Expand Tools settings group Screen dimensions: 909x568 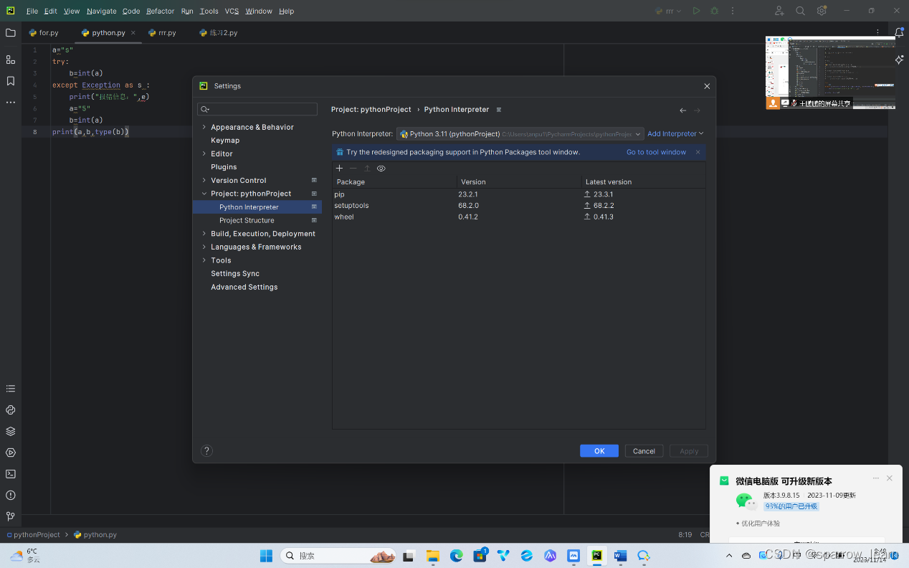click(204, 260)
